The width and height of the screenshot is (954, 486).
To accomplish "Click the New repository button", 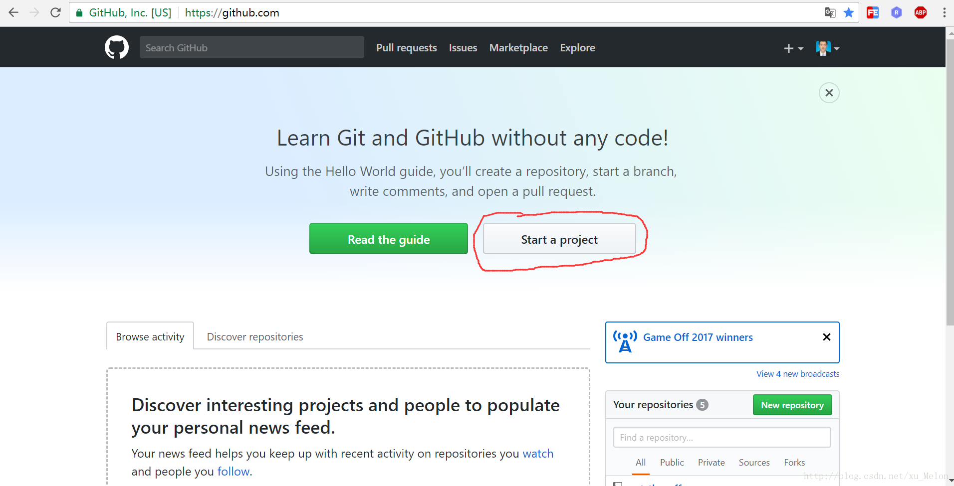I will 792,405.
